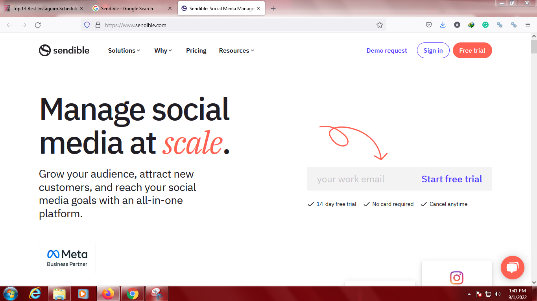Open the downloads arrow icon

[x=443, y=25]
